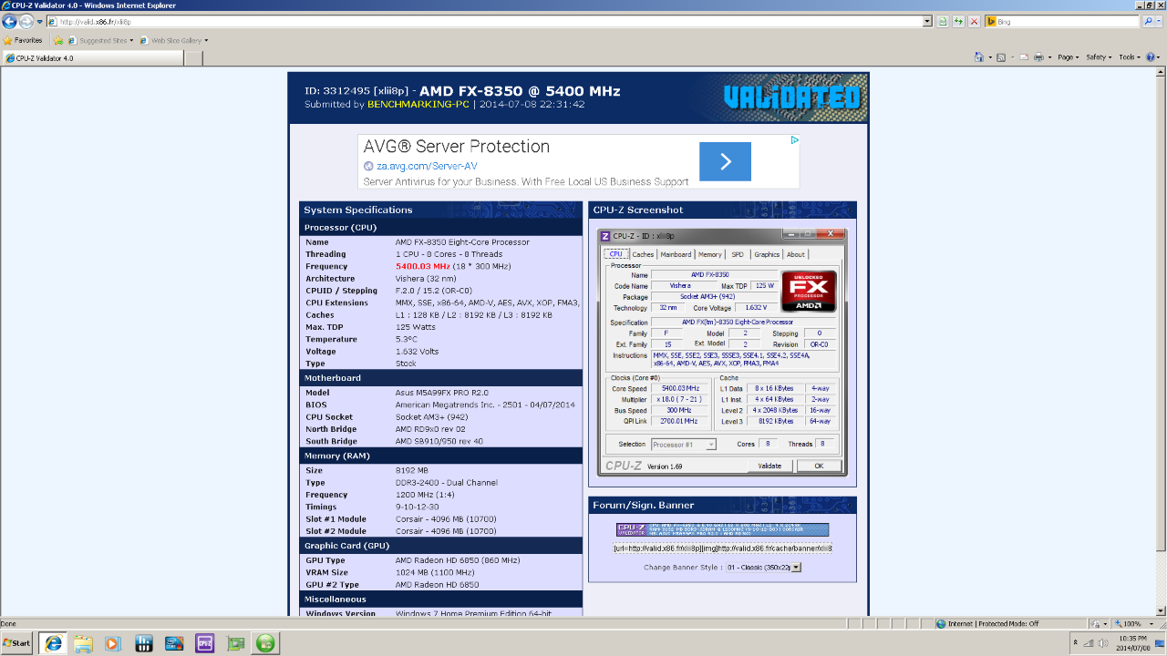Image resolution: width=1167 pixels, height=656 pixels.
Task: Open Windows Explorer folder taskbar icon
Action: [83, 643]
